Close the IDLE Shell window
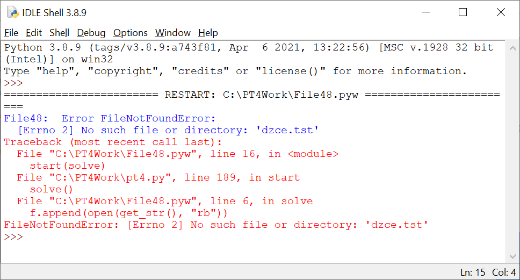This screenshot has width=520, height=280. coord(501,12)
